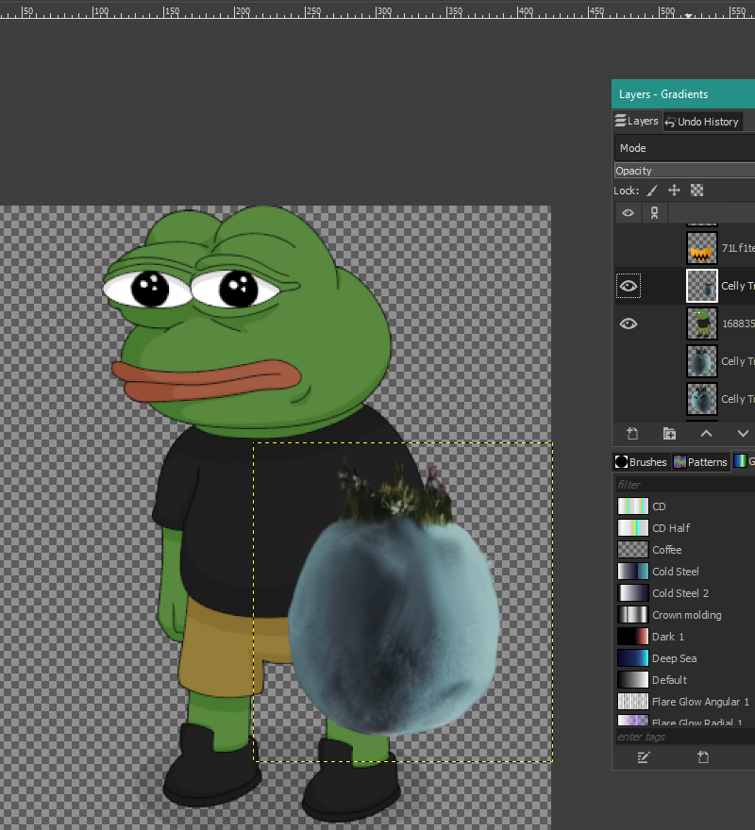Create a new layer group
Screen dimensions: 755x830
click(669, 434)
